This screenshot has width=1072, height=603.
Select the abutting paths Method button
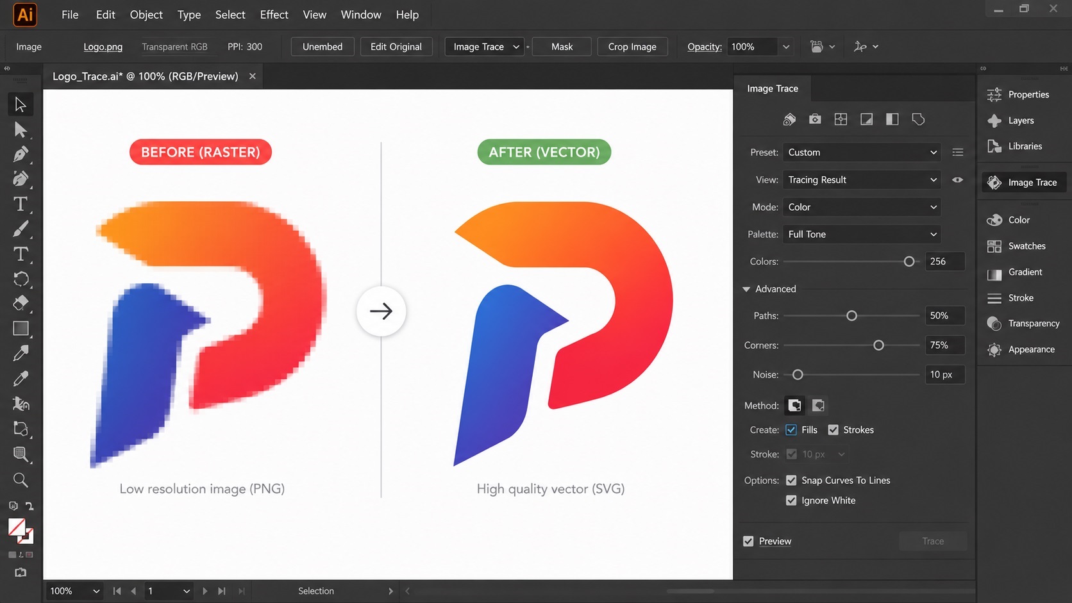pyautogui.click(x=794, y=406)
